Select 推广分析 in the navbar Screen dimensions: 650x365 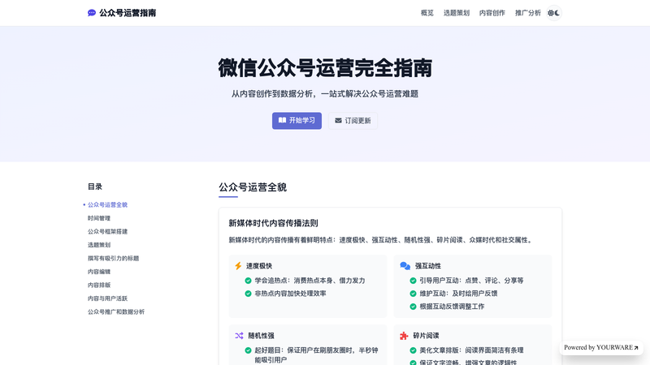(x=527, y=13)
